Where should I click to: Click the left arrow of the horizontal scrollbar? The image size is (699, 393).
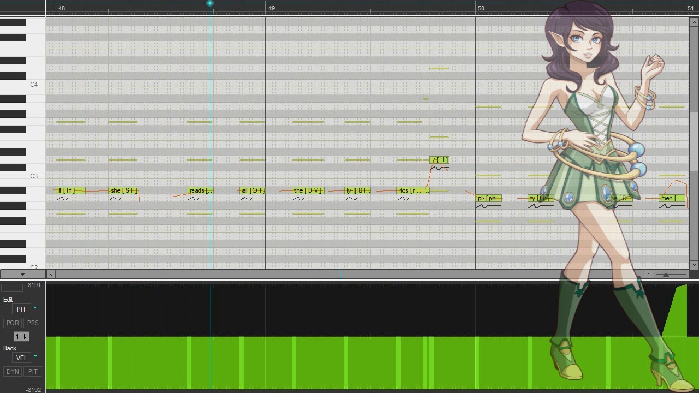pyautogui.click(x=51, y=275)
